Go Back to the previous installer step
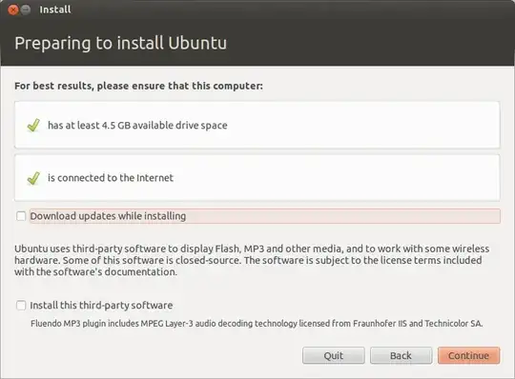Viewport: 515px width, 379px height. (401, 355)
